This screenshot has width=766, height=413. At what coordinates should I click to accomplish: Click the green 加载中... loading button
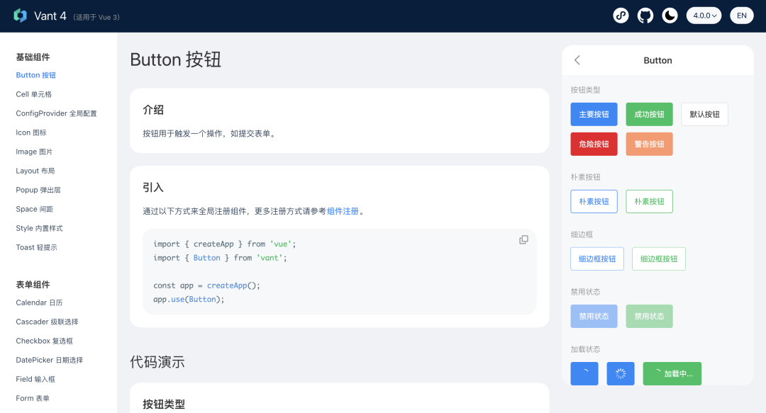[672, 373]
